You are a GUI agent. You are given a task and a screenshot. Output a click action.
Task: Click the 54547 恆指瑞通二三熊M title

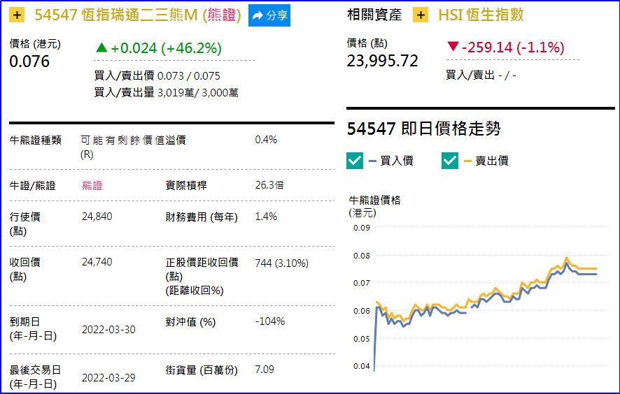[x=137, y=15]
